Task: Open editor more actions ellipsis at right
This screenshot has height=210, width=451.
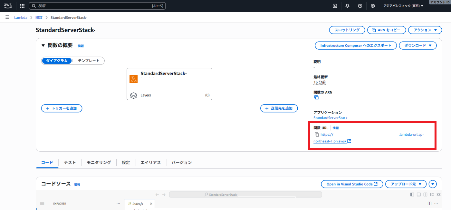Action: coord(436,204)
